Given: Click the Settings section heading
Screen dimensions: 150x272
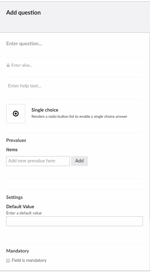Looking at the screenshot, I should point(14,197).
